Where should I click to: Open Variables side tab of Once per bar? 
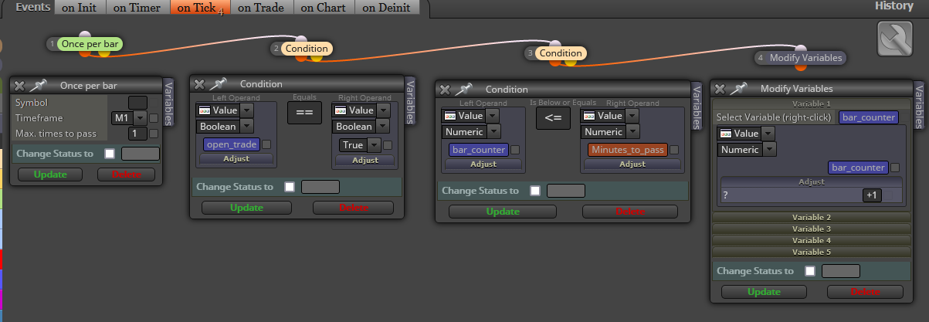pos(168,101)
